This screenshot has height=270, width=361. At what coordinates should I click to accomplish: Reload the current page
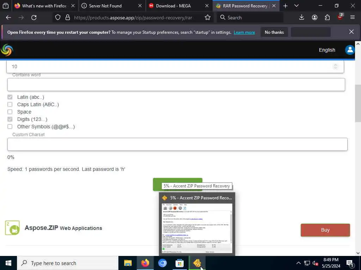pos(34,18)
